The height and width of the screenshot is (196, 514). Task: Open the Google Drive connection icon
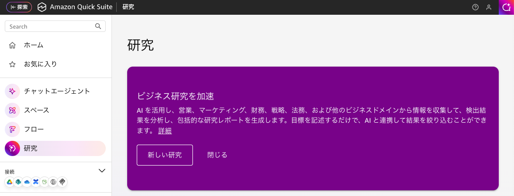tap(10, 182)
